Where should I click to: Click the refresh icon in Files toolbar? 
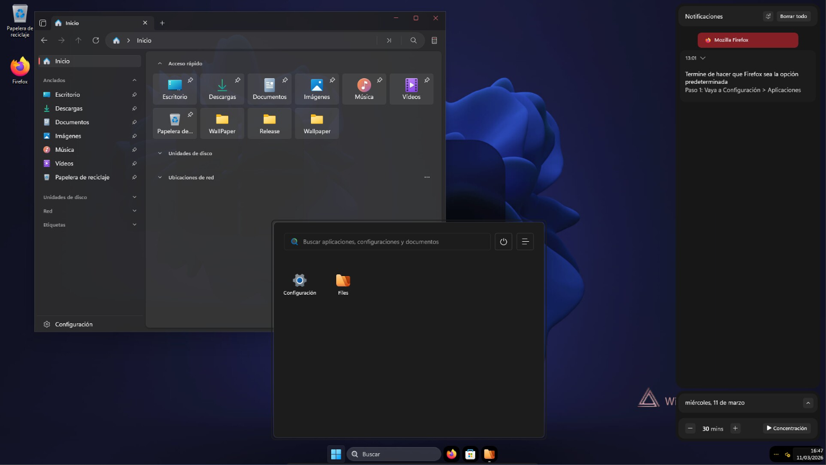[96, 40]
